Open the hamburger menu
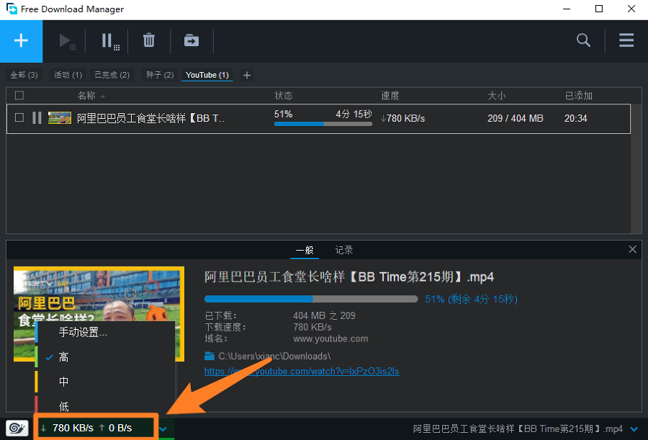648x440 pixels. (x=626, y=41)
